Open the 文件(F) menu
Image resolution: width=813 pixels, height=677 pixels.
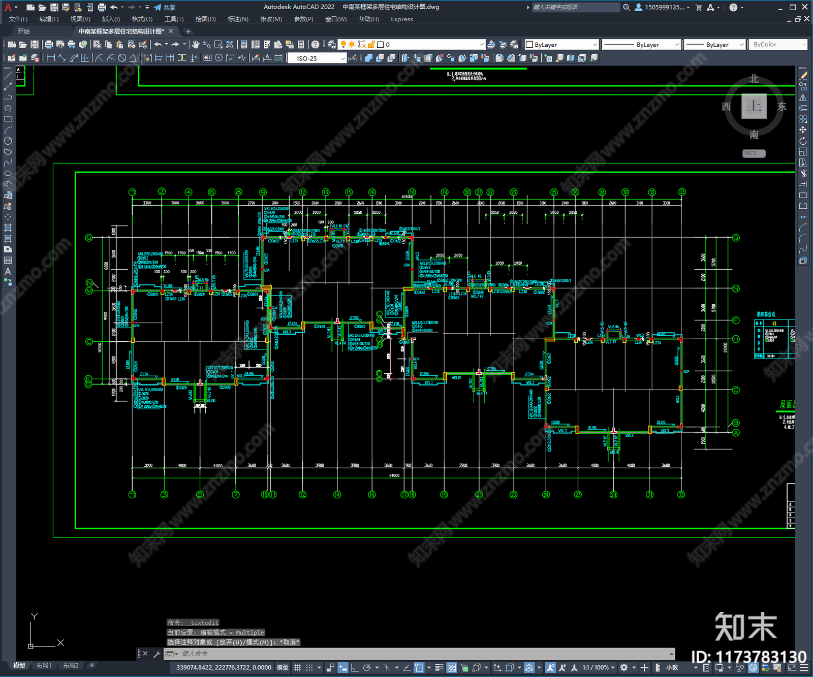click(18, 19)
